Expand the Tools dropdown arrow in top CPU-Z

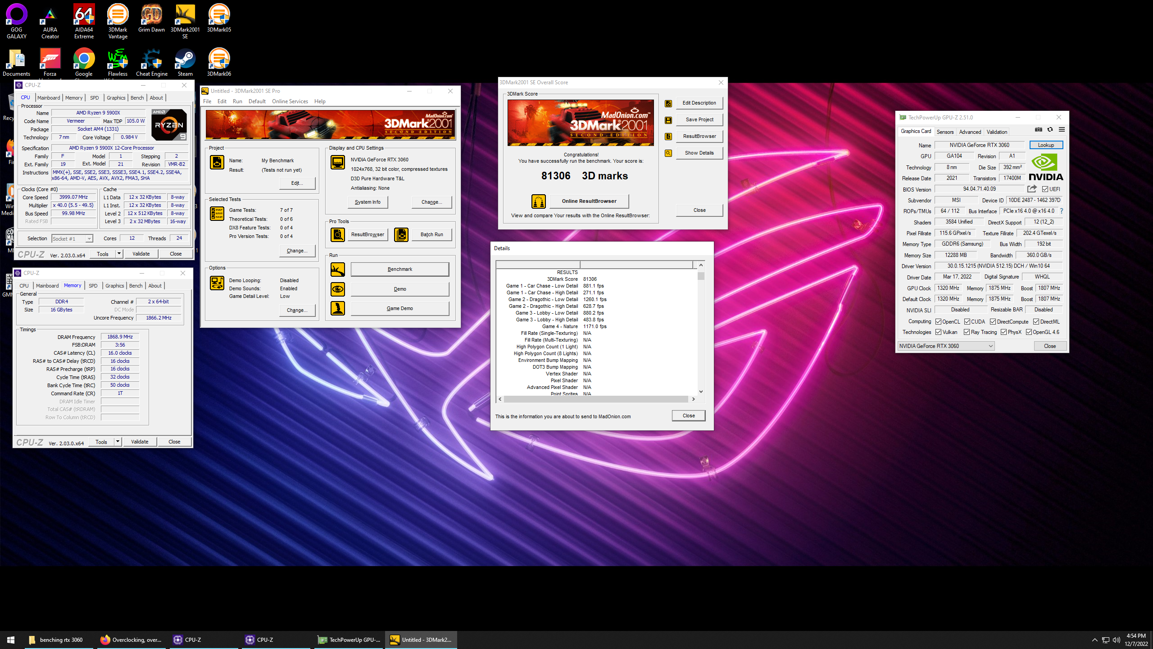click(119, 254)
